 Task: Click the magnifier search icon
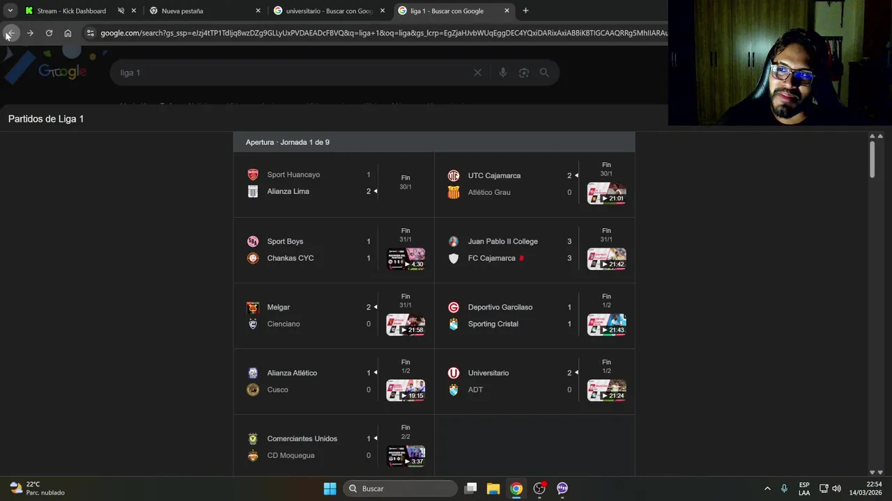[x=544, y=72]
